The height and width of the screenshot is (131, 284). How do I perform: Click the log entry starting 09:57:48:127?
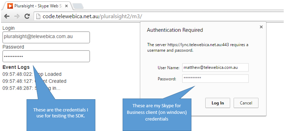(x=35, y=81)
